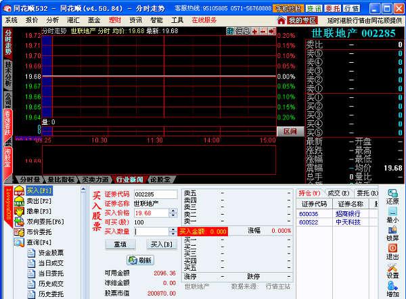
Task: Click the document icon for 历史成交
Action: [x=31, y=284]
